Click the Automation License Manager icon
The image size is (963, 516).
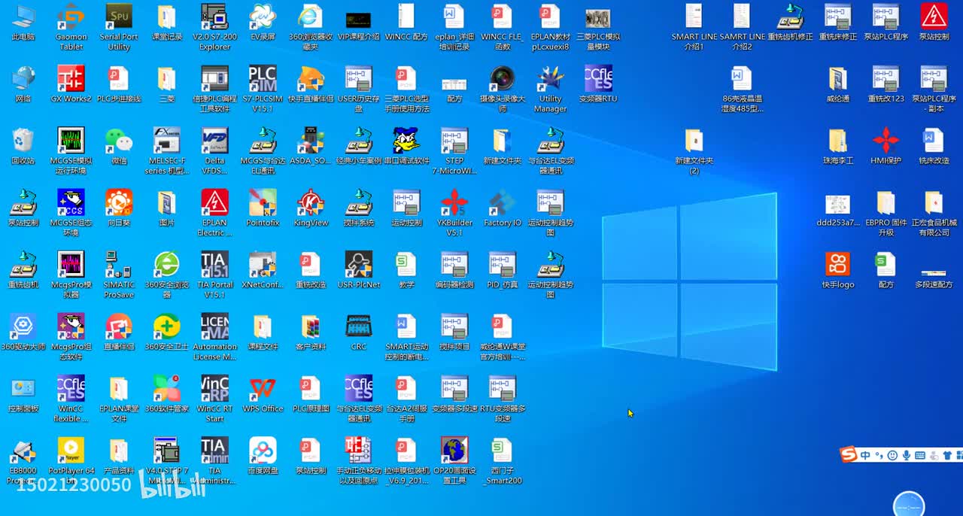(214, 327)
